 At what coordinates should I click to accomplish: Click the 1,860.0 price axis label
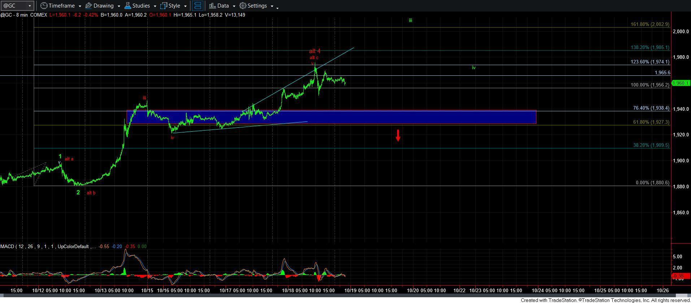[681, 213]
